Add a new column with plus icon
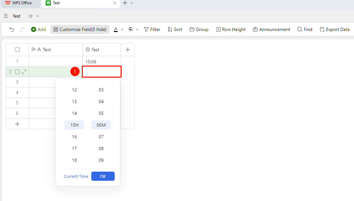This screenshot has height=201, width=354. 128,50
